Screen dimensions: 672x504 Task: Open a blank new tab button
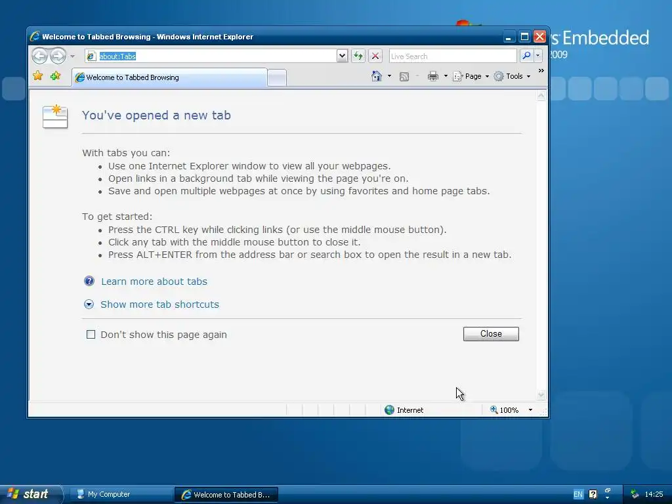(277, 78)
